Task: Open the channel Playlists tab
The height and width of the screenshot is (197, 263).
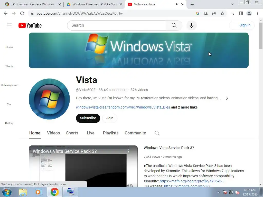Action: 111,133
